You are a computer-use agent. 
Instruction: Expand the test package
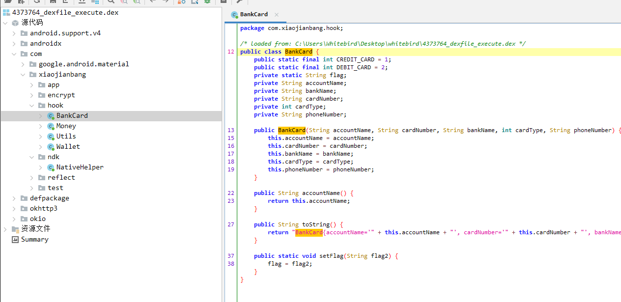pos(31,188)
